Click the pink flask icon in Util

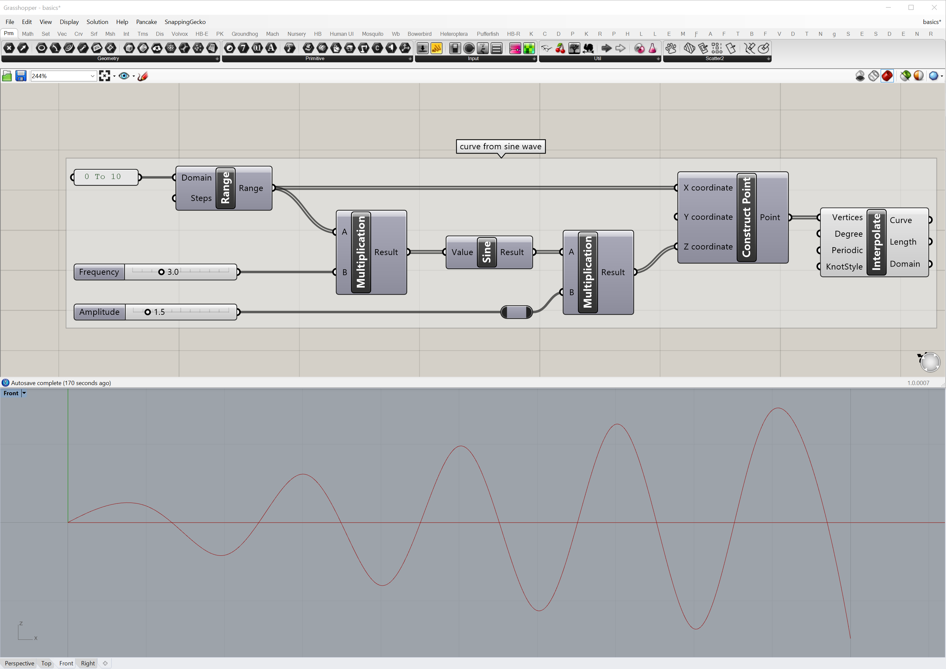653,48
